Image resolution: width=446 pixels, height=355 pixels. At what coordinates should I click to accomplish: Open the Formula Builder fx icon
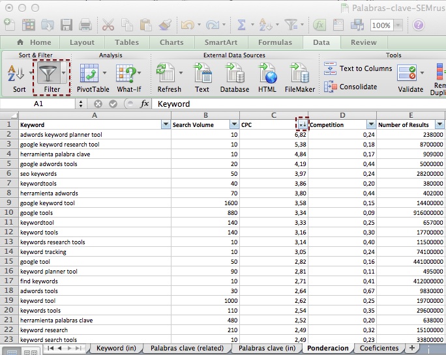point(320,25)
